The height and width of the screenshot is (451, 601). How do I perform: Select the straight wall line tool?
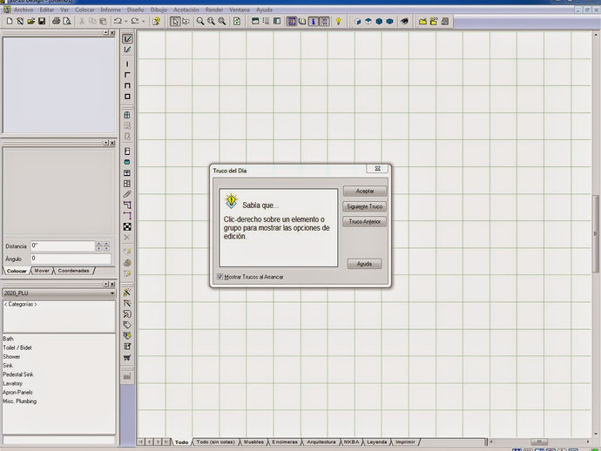click(x=127, y=64)
